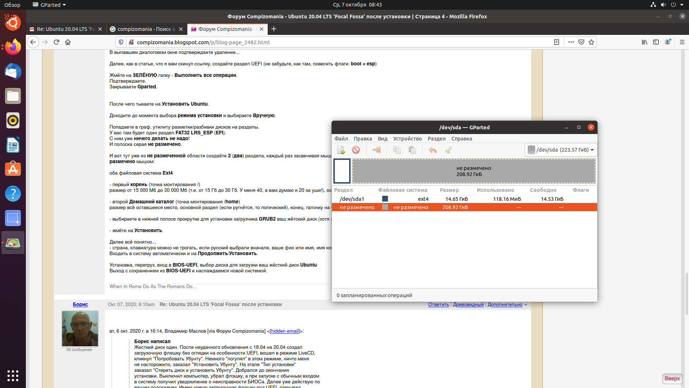Click the undo last operation icon
The width and height of the screenshot is (689, 388).
[x=432, y=150]
